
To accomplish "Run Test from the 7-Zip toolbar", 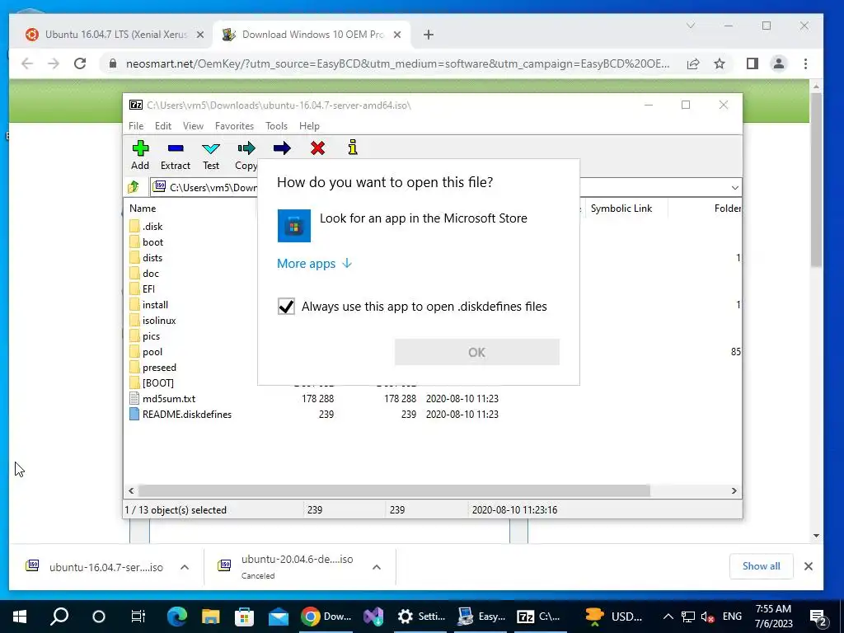I will 211,155.
